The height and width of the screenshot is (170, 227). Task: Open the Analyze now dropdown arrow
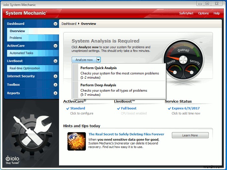[x=99, y=60]
